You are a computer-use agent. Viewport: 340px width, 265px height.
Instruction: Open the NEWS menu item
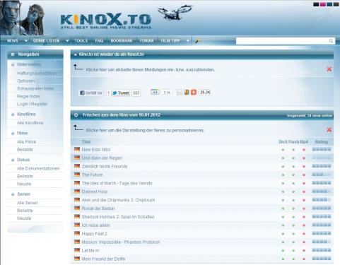(x=13, y=41)
